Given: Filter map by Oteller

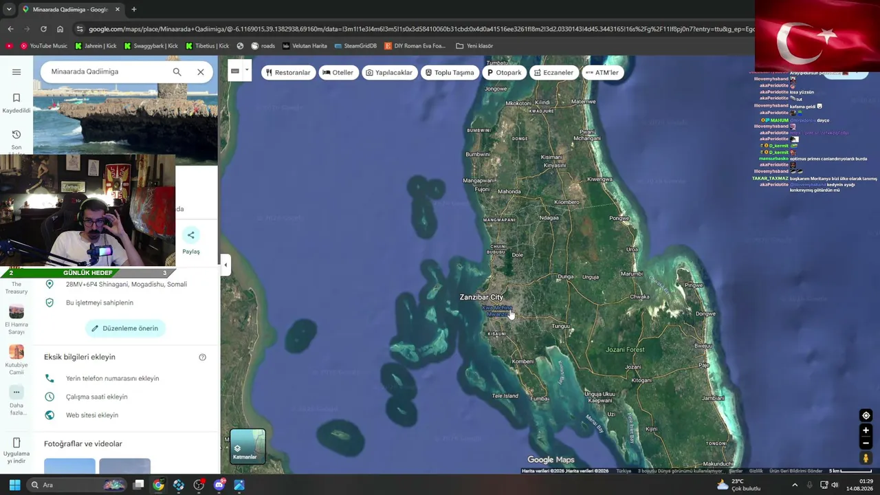Looking at the screenshot, I should pyautogui.click(x=338, y=72).
